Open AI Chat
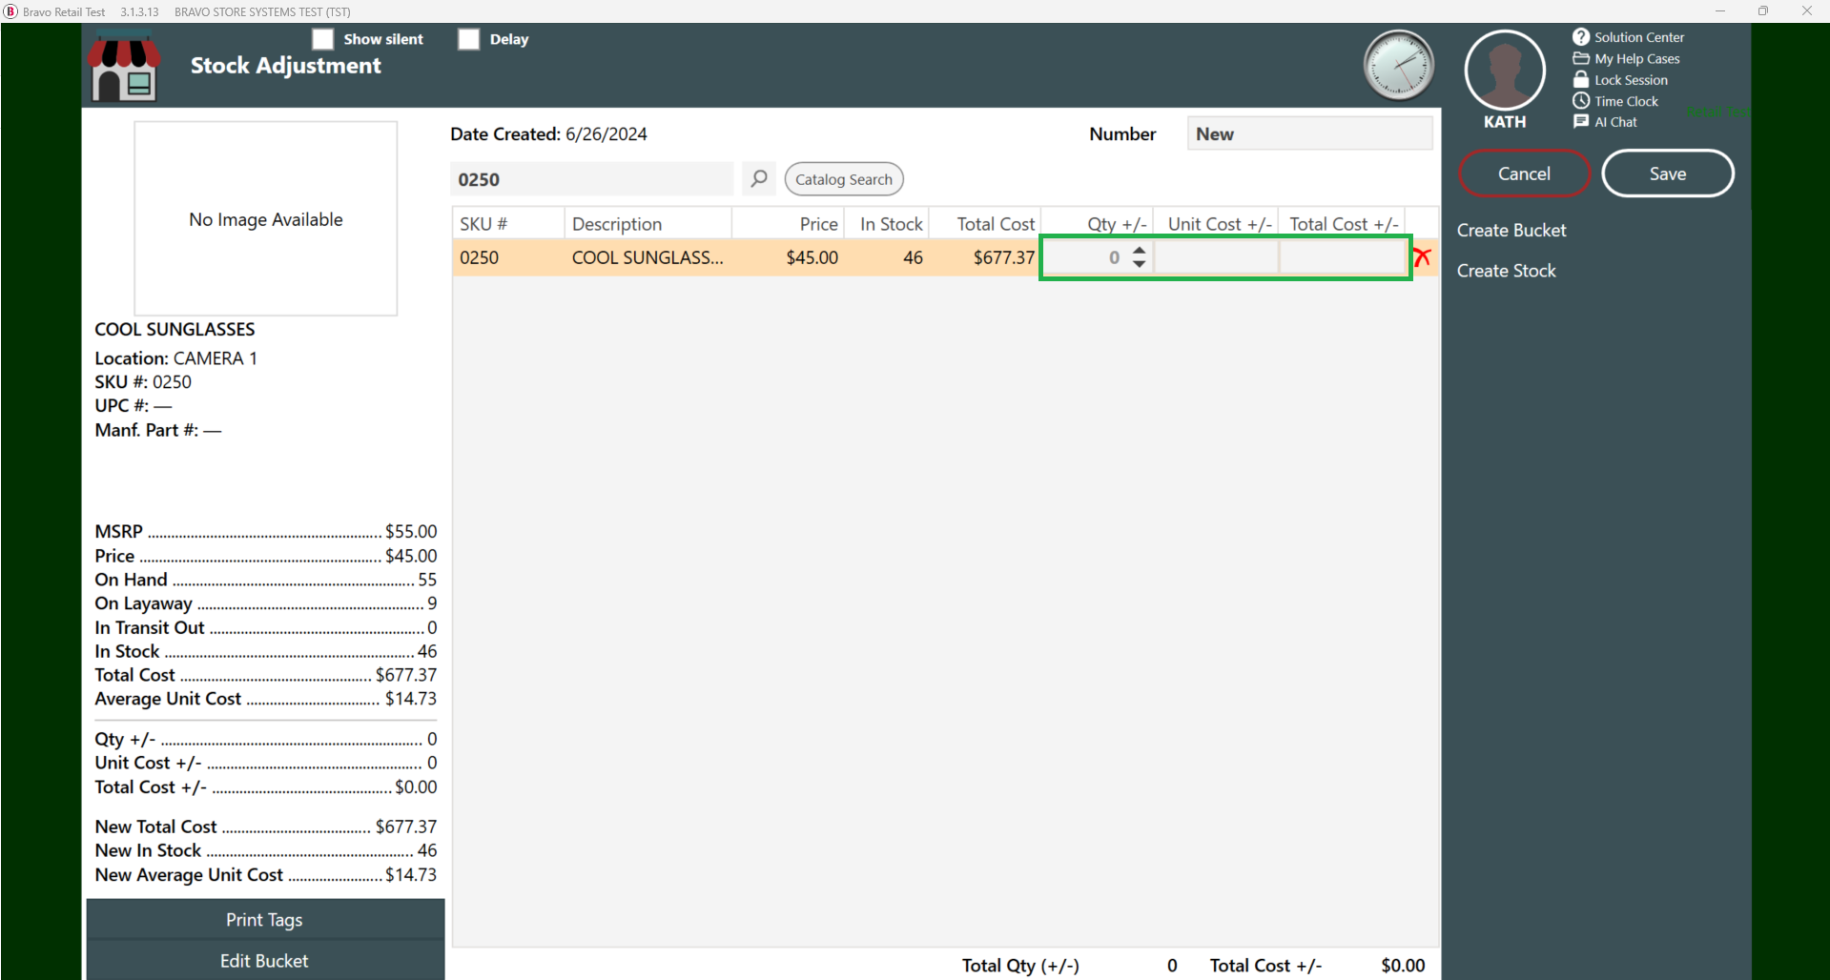This screenshot has height=980, width=1830. point(1615,122)
